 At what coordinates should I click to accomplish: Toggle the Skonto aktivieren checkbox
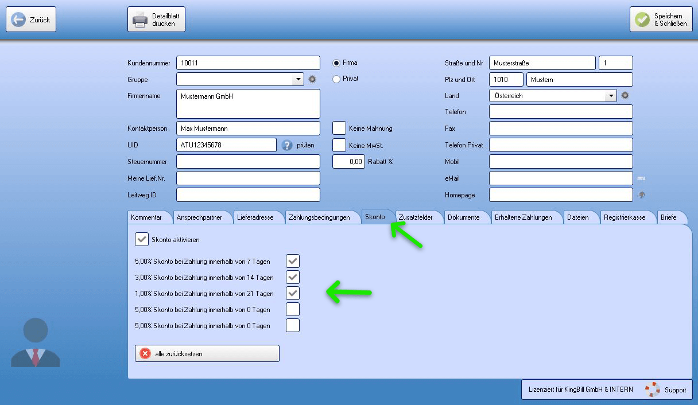(142, 239)
